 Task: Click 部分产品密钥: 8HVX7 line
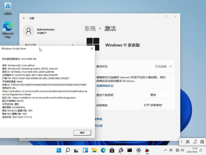tap(13, 101)
